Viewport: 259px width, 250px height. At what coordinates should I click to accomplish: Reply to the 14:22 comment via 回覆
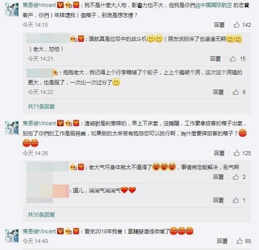[x=218, y=92]
